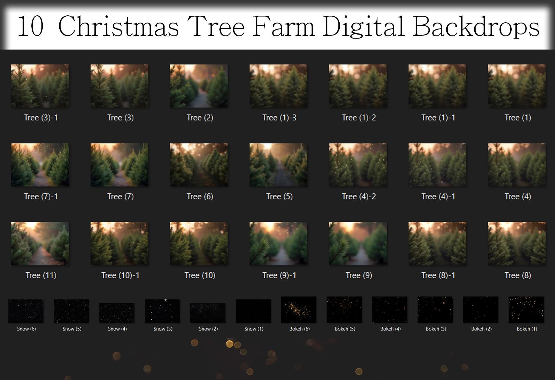555x380 pixels.
Task: Choose the Tree (7)-1 thumbnail
Action: [40, 165]
